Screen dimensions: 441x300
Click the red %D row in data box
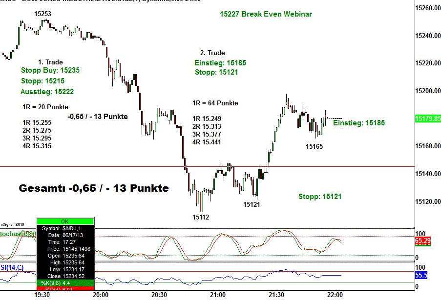(x=65, y=290)
